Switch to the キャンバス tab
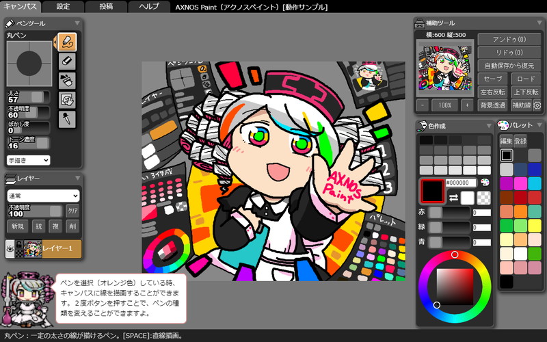The image size is (547, 342). point(21,6)
